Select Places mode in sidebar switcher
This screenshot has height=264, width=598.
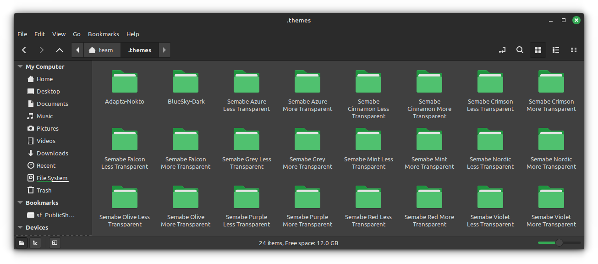(x=21, y=243)
